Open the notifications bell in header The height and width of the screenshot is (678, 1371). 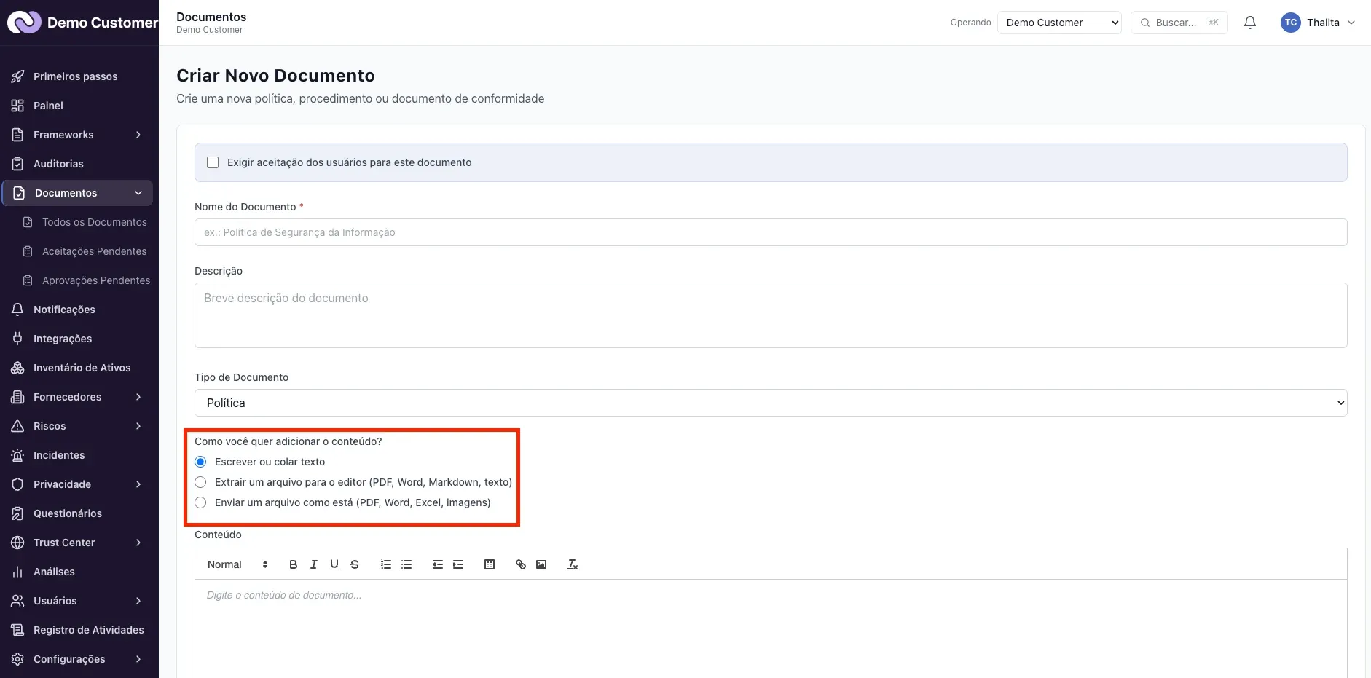(1250, 23)
